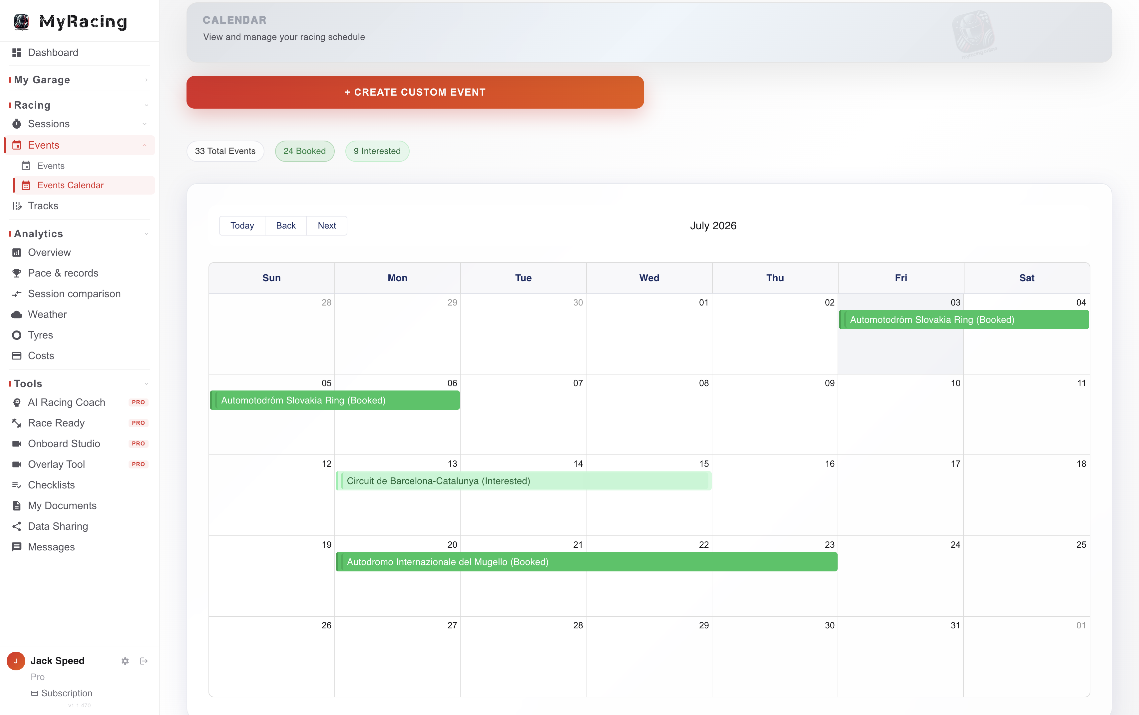1139x715 pixels.
Task: Click the Session comparison arrows icon
Action: [x=17, y=294]
